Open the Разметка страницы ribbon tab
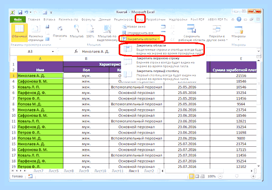The width and height of the screenshot is (272, 190). tap(68, 20)
